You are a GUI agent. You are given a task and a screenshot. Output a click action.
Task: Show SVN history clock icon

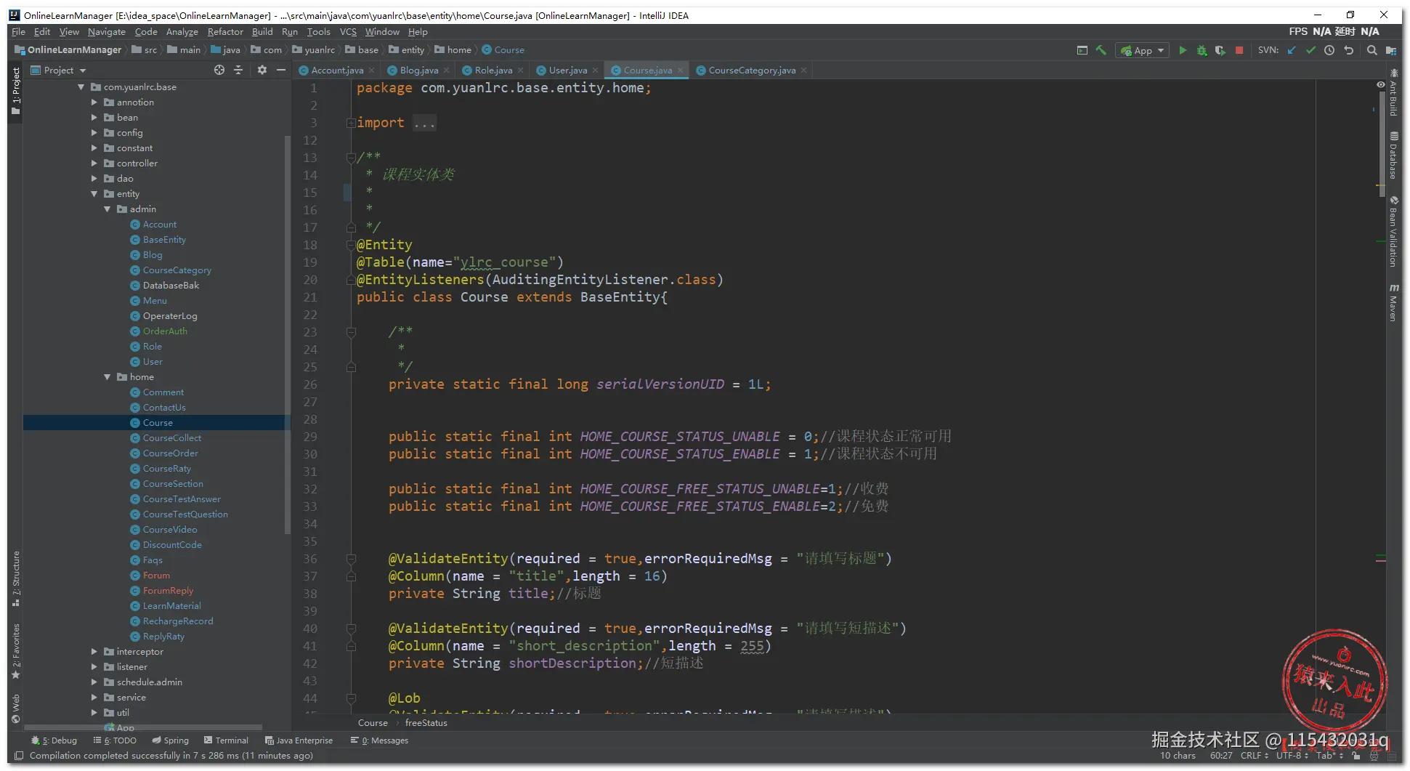click(x=1329, y=50)
